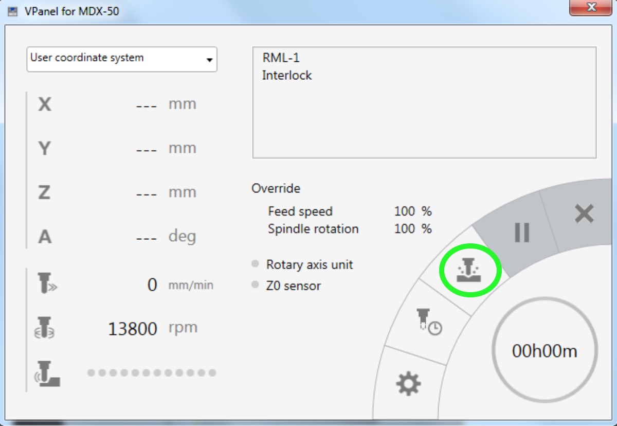The height and width of the screenshot is (426, 617).
Task: Click the Rotary axis unit indicator dot
Action: coord(255,264)
